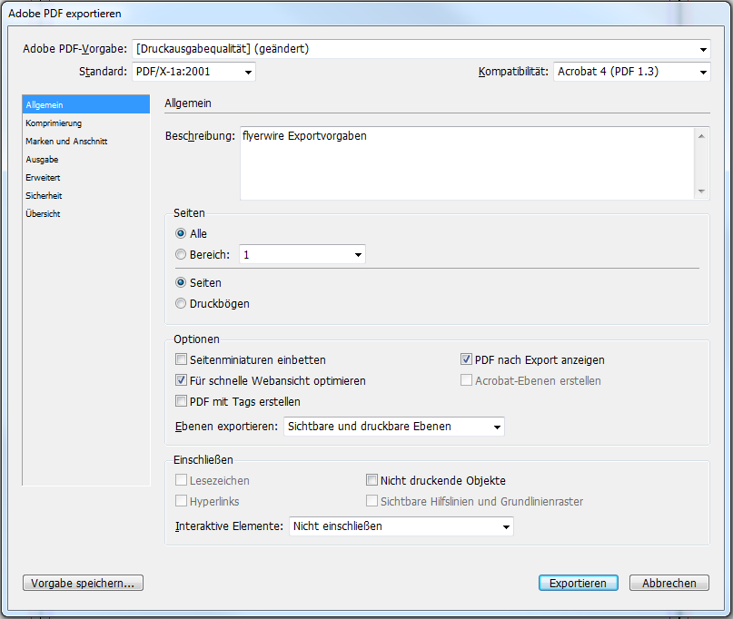This screenshot has height=619, width=733.
Task: Choose the Seiten radio option
Action: coord(181,282)
